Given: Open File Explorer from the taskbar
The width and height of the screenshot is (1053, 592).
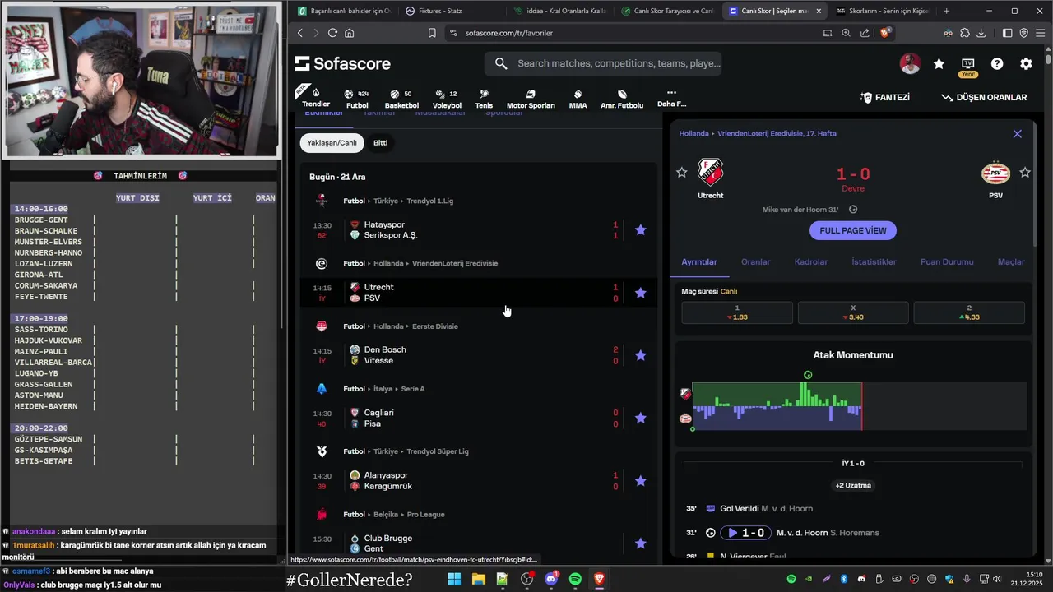Looking at the screenshot, I should click(x=478, y=580).
